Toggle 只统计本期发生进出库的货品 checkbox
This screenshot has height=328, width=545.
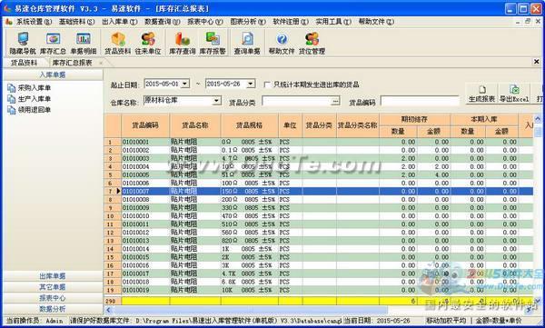coord(267,84)
